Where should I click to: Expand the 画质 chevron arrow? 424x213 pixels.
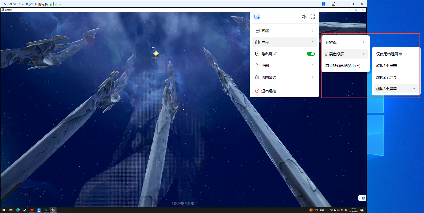click(313, 31)
